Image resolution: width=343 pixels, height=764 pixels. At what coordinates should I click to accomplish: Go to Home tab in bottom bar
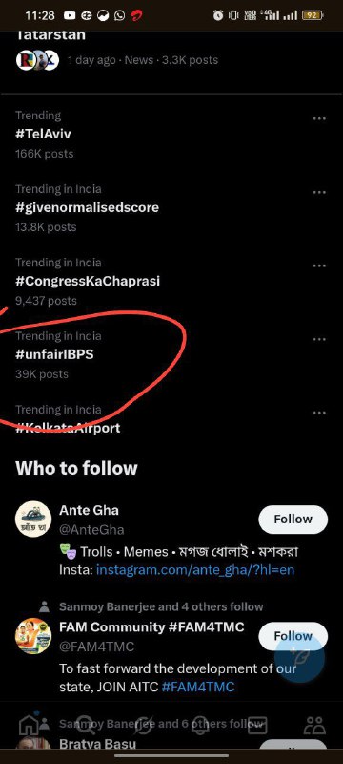[x=29, y=725]
